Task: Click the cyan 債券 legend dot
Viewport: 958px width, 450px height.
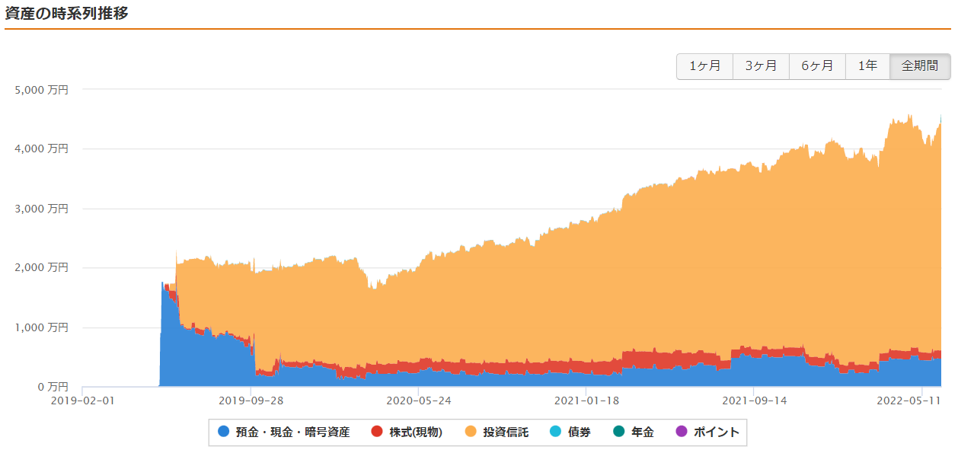Action: (x=555, y=432)
